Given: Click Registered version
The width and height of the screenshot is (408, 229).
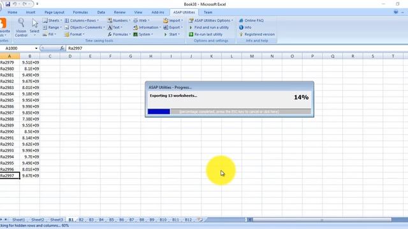Looking at the screenshot, I should point(257,34).
